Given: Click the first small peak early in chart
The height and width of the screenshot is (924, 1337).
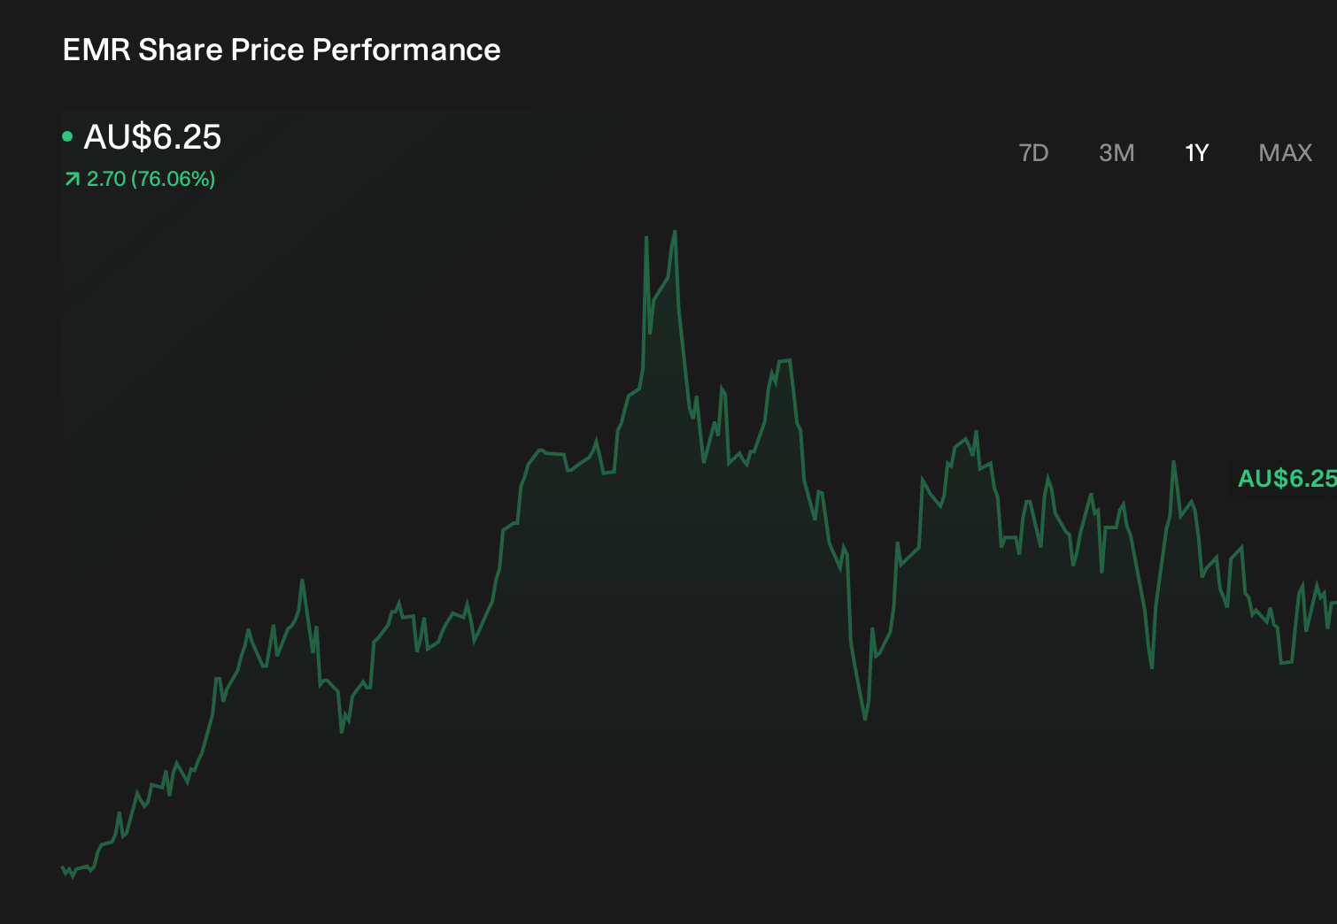Looking at the screenshot, I should 303,581.
